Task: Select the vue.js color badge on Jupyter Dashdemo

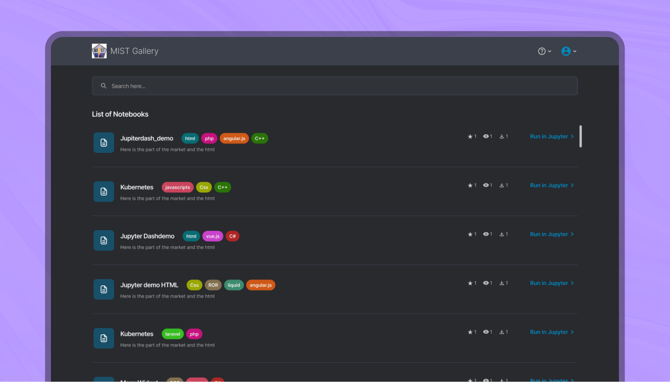Action: click(x=213, y=236)
